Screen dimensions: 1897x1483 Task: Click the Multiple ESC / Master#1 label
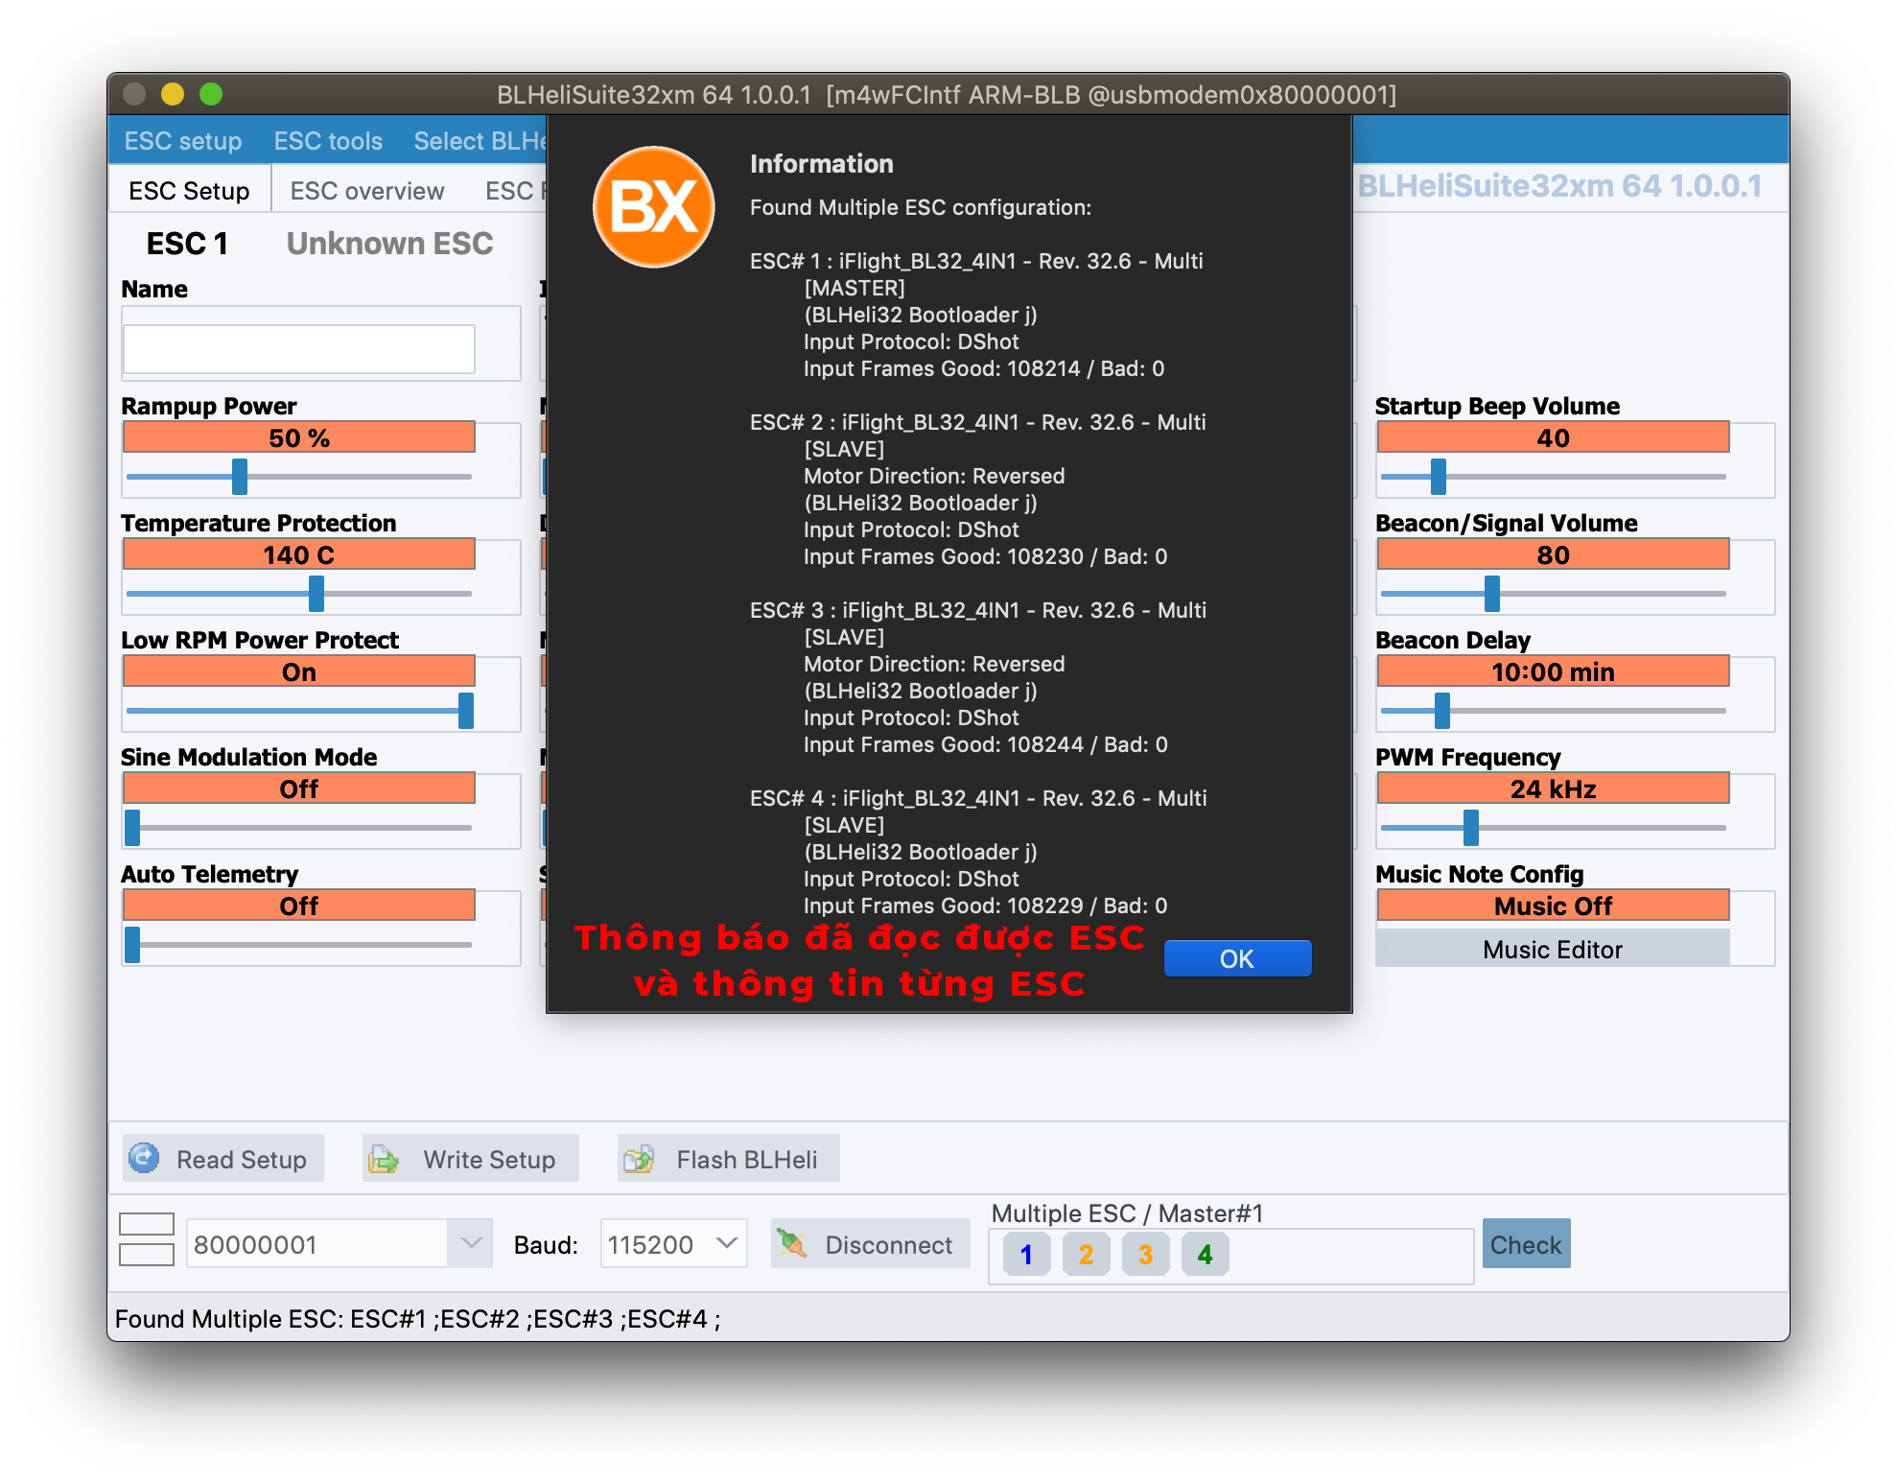point(1127,1213)
